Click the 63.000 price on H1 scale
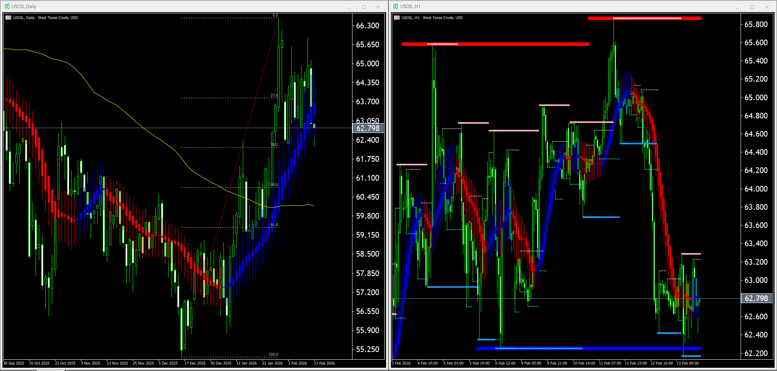Screen dimensions: 777x371 click(x=756, y=280)
